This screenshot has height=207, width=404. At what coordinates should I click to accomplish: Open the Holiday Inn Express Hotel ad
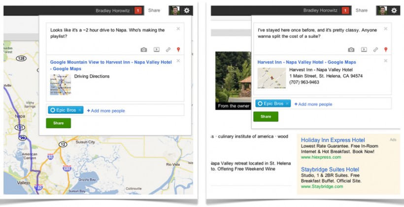[x=333, y=140]
